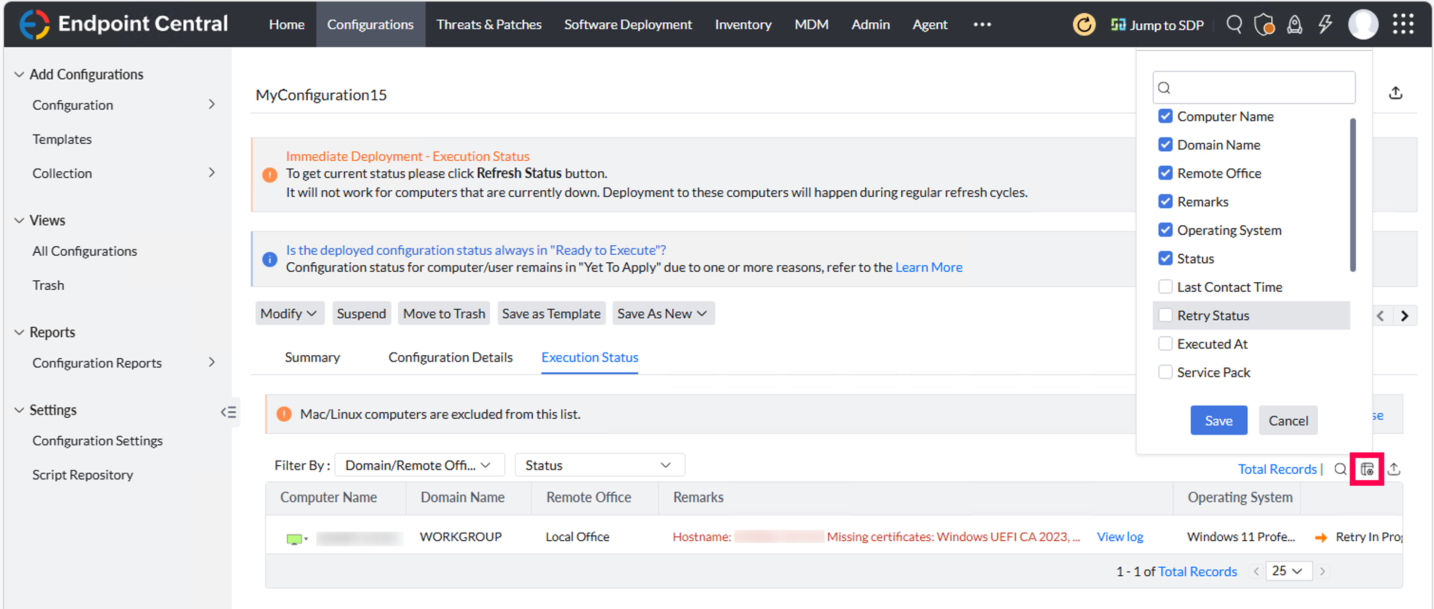This screenshot has width=1434, height=609.
Task: Click the export icon next to column chooser
Action: (x=1393, y=469)
